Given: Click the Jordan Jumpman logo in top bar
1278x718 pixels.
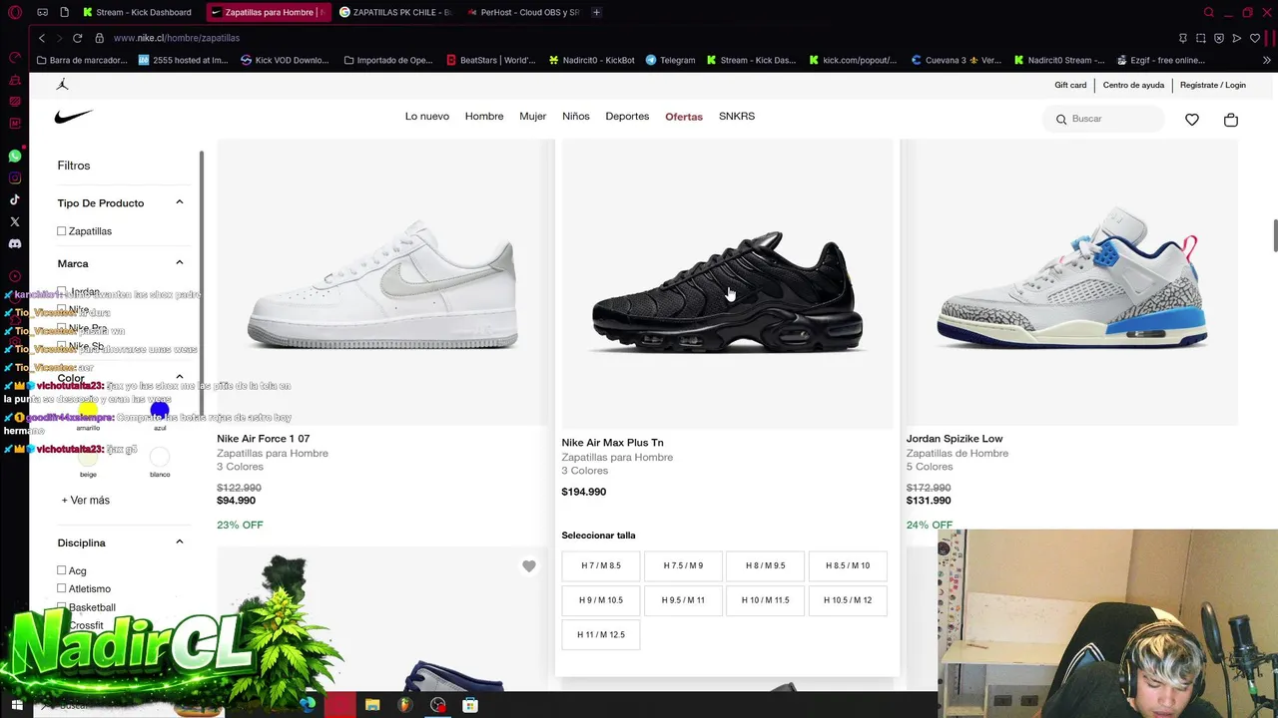Looking at the screenshot, I should 63,85.
